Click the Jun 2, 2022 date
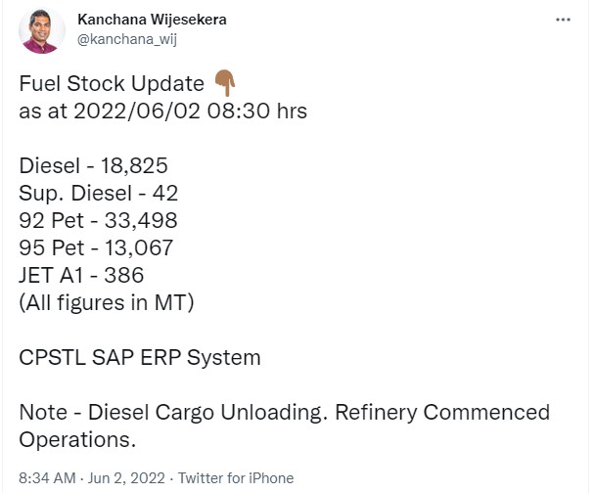 [126, 478]
